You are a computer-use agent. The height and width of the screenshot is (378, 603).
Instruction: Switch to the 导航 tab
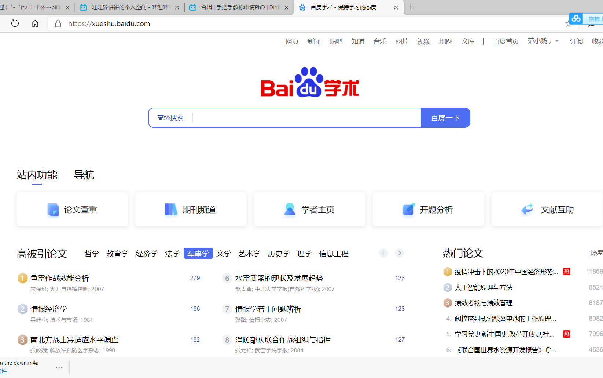coord(84,175)
